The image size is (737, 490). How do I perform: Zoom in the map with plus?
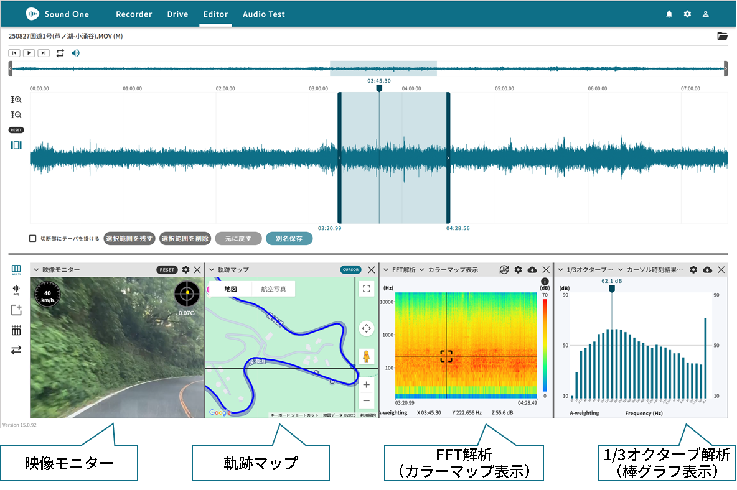pyautogui.click(x=366, y=385)
